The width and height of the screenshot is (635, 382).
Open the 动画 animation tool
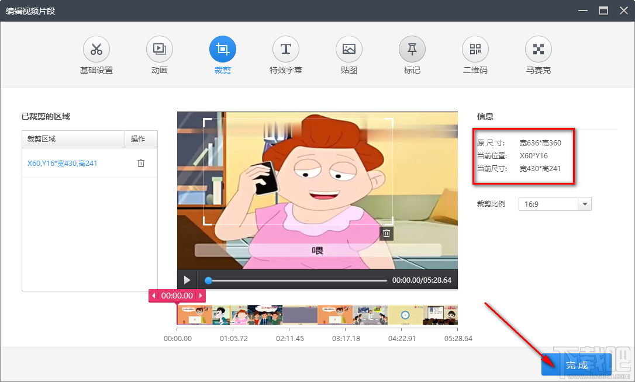click(160, 50)
